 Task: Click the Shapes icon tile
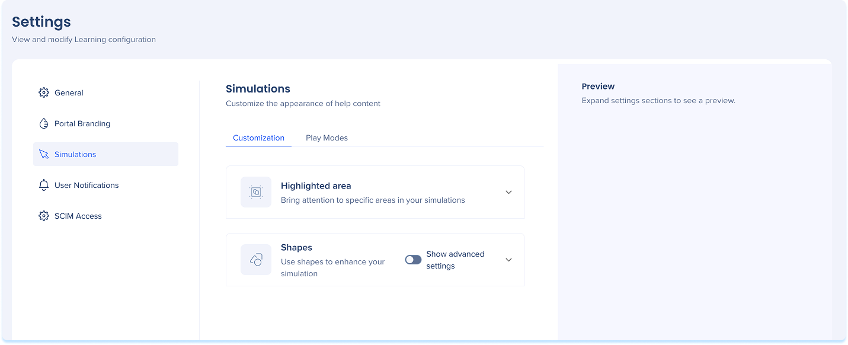coord(256,260)
